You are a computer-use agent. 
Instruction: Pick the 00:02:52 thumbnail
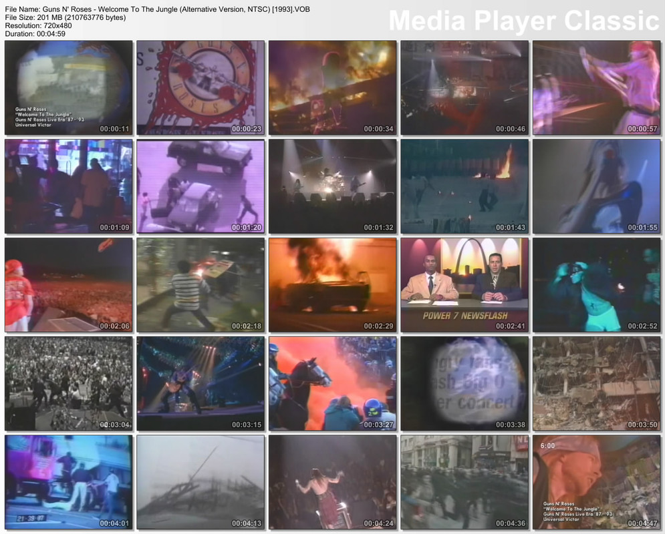(x=597, y=285)
